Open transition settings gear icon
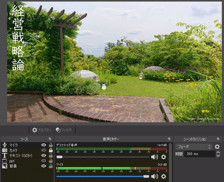The height and width of the screenshot is (182, 224). click(x=217, y=147)
